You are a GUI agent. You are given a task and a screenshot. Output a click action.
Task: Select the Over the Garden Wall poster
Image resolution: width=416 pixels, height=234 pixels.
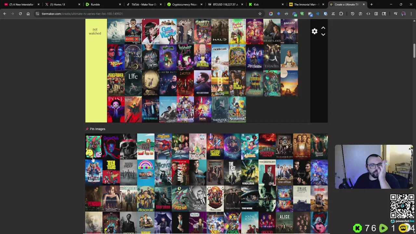pos(150,84)
